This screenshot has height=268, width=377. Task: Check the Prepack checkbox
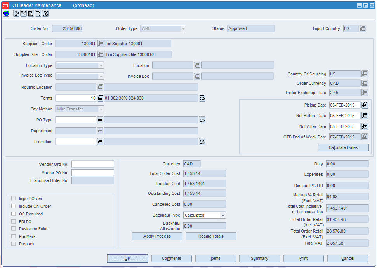tap(14, 243)
